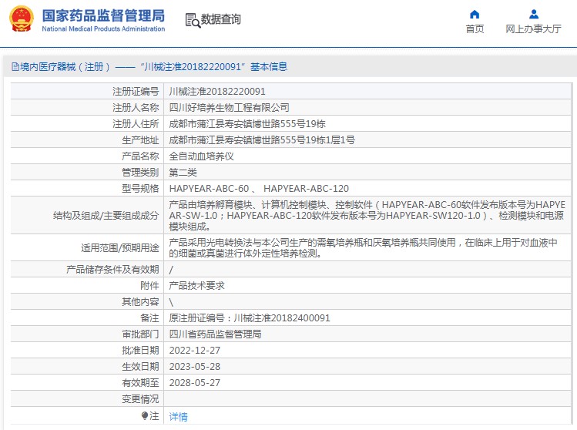Click the 注册证编号 row label

pos(136,91)
